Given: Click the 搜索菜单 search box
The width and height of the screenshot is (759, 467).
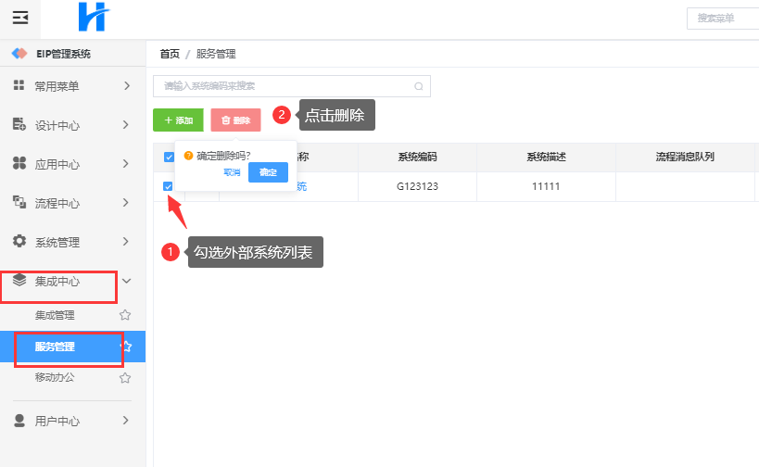Looking at the screenshot, I should point(723,19).
